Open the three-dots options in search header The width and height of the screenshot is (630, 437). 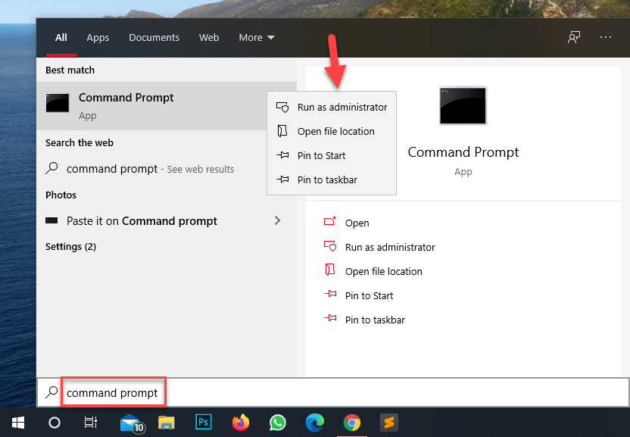tap(605, 37)
